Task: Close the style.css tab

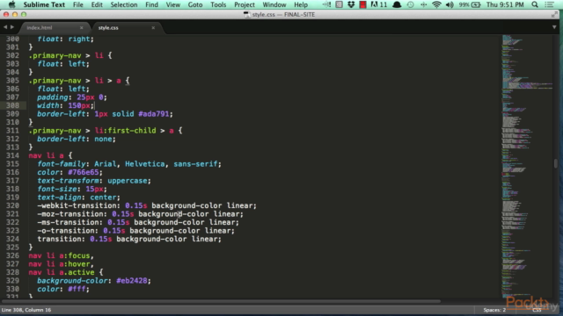Action: pos(153,27)
